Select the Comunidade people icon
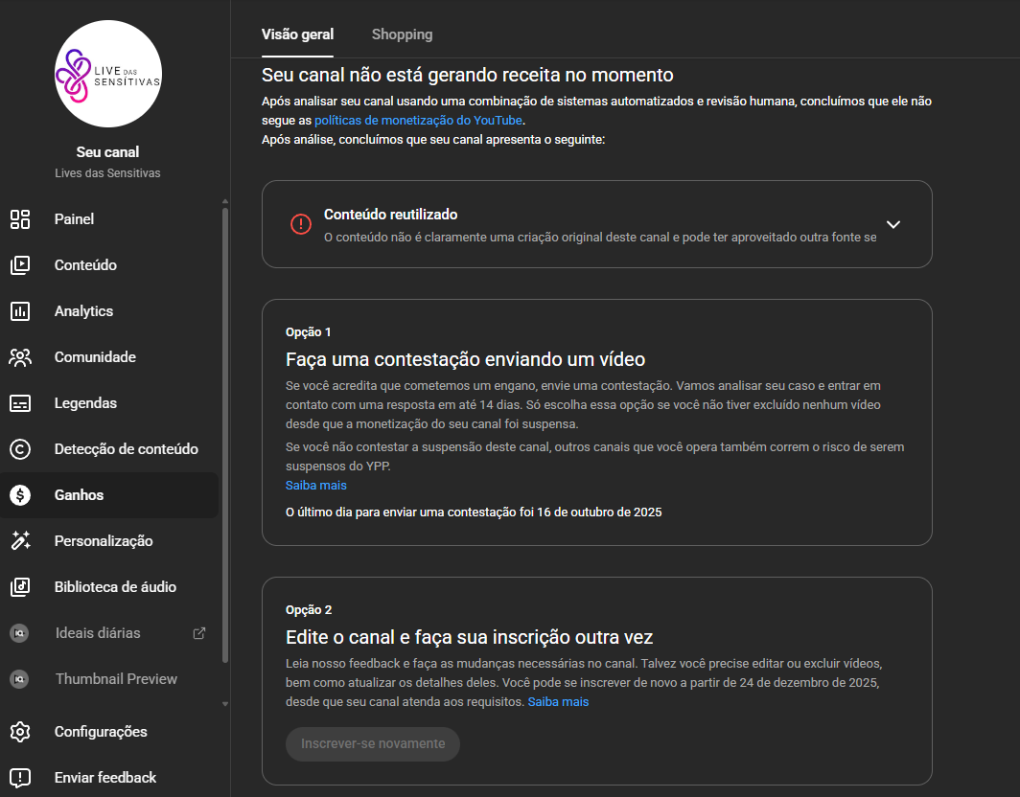 20,357
